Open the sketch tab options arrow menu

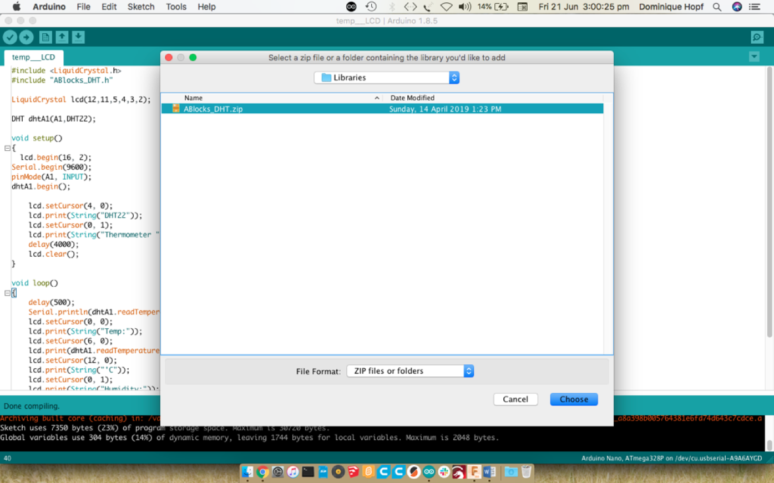754,57
